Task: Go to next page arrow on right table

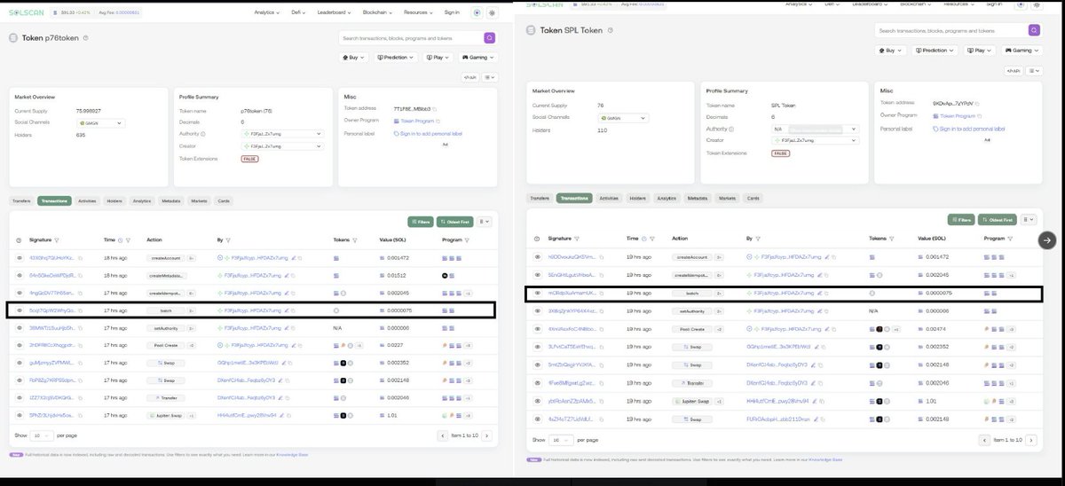Action: click(1029, 440)
